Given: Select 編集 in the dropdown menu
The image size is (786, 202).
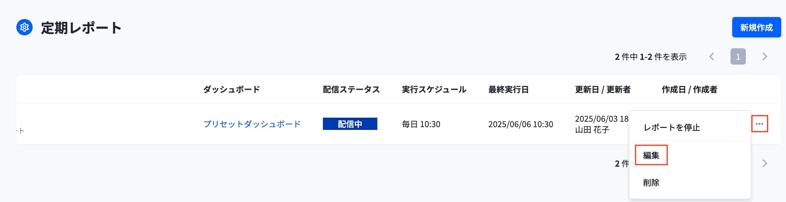Looking at the screenshot, I should (x=651, y=155).
